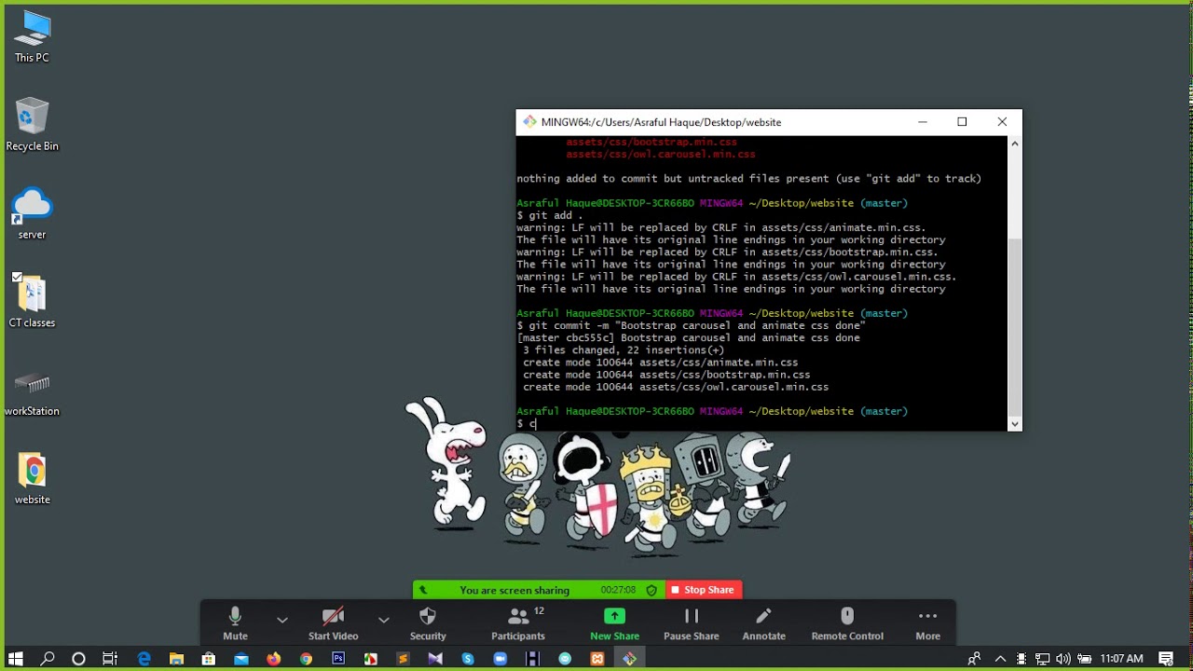This screenshot has height=671, width=1193.
Task: Open Microsoft Store from taskbar
Action: coord(209,659)
